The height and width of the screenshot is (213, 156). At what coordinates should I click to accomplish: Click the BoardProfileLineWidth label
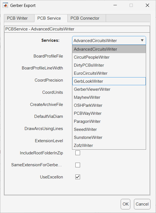click(x=42, y=68)
